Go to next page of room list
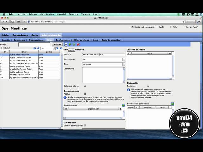This screenshot has height=152, width=203. tap(57, 48)
